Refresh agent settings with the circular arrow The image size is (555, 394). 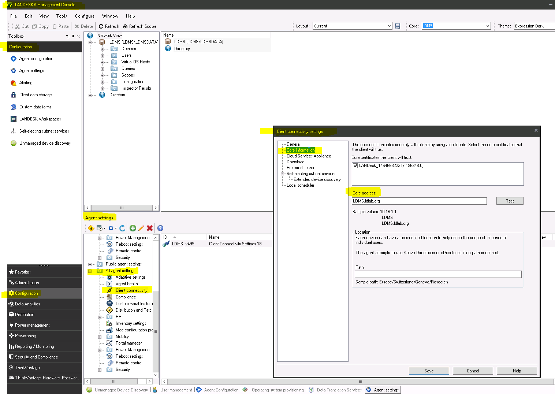[x=122, y=228]
